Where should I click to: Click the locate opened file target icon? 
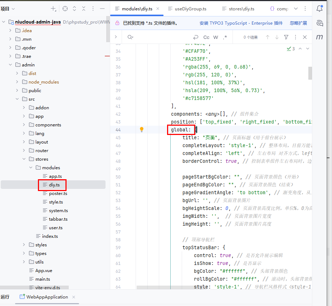click(x=65, y=9)
